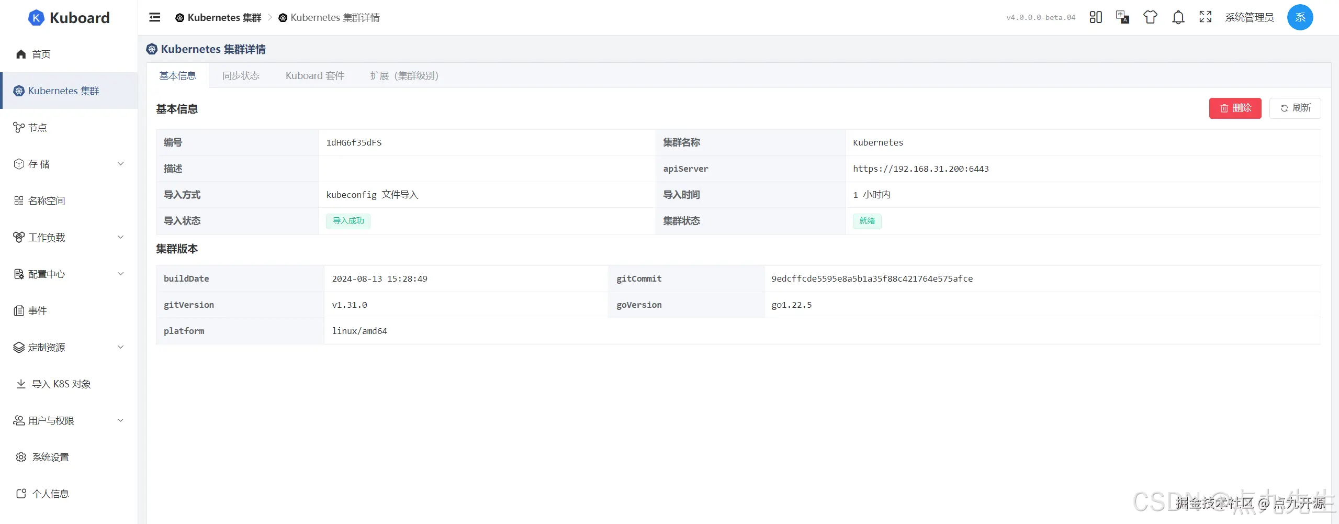This screenshot has width=1339, height=524.
Task: Open the language translation icon
Action: (1122, 17)
